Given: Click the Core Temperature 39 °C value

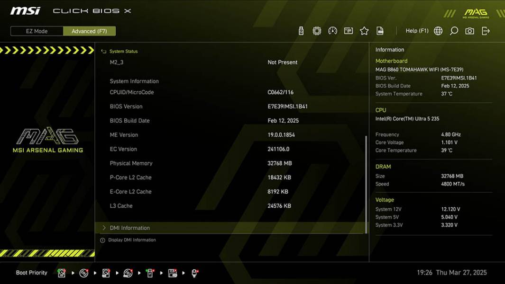Looking at the screenshot, I should click(x=446, y=150).
